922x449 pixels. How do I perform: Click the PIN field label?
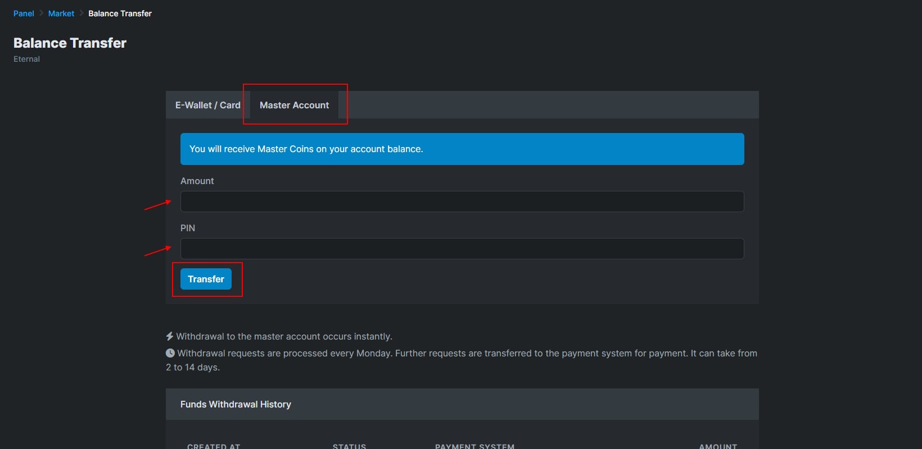click(188, 228)
